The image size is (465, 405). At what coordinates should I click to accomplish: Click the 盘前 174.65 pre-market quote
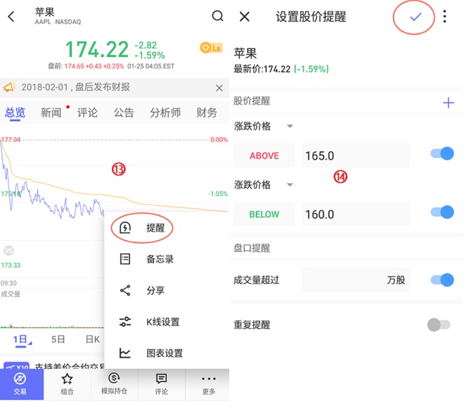[x=86, y=66]
